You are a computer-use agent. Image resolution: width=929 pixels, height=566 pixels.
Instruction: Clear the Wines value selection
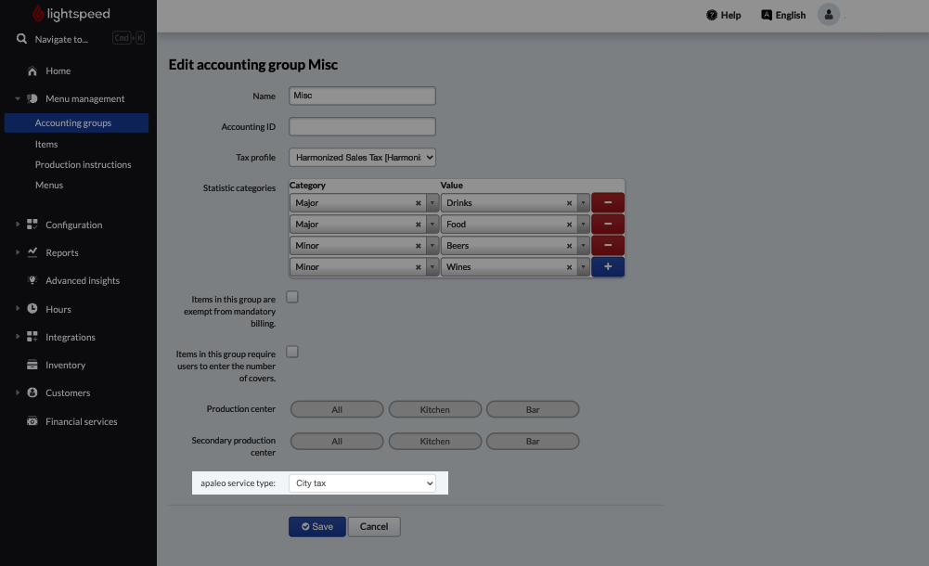tap(569, 267)
